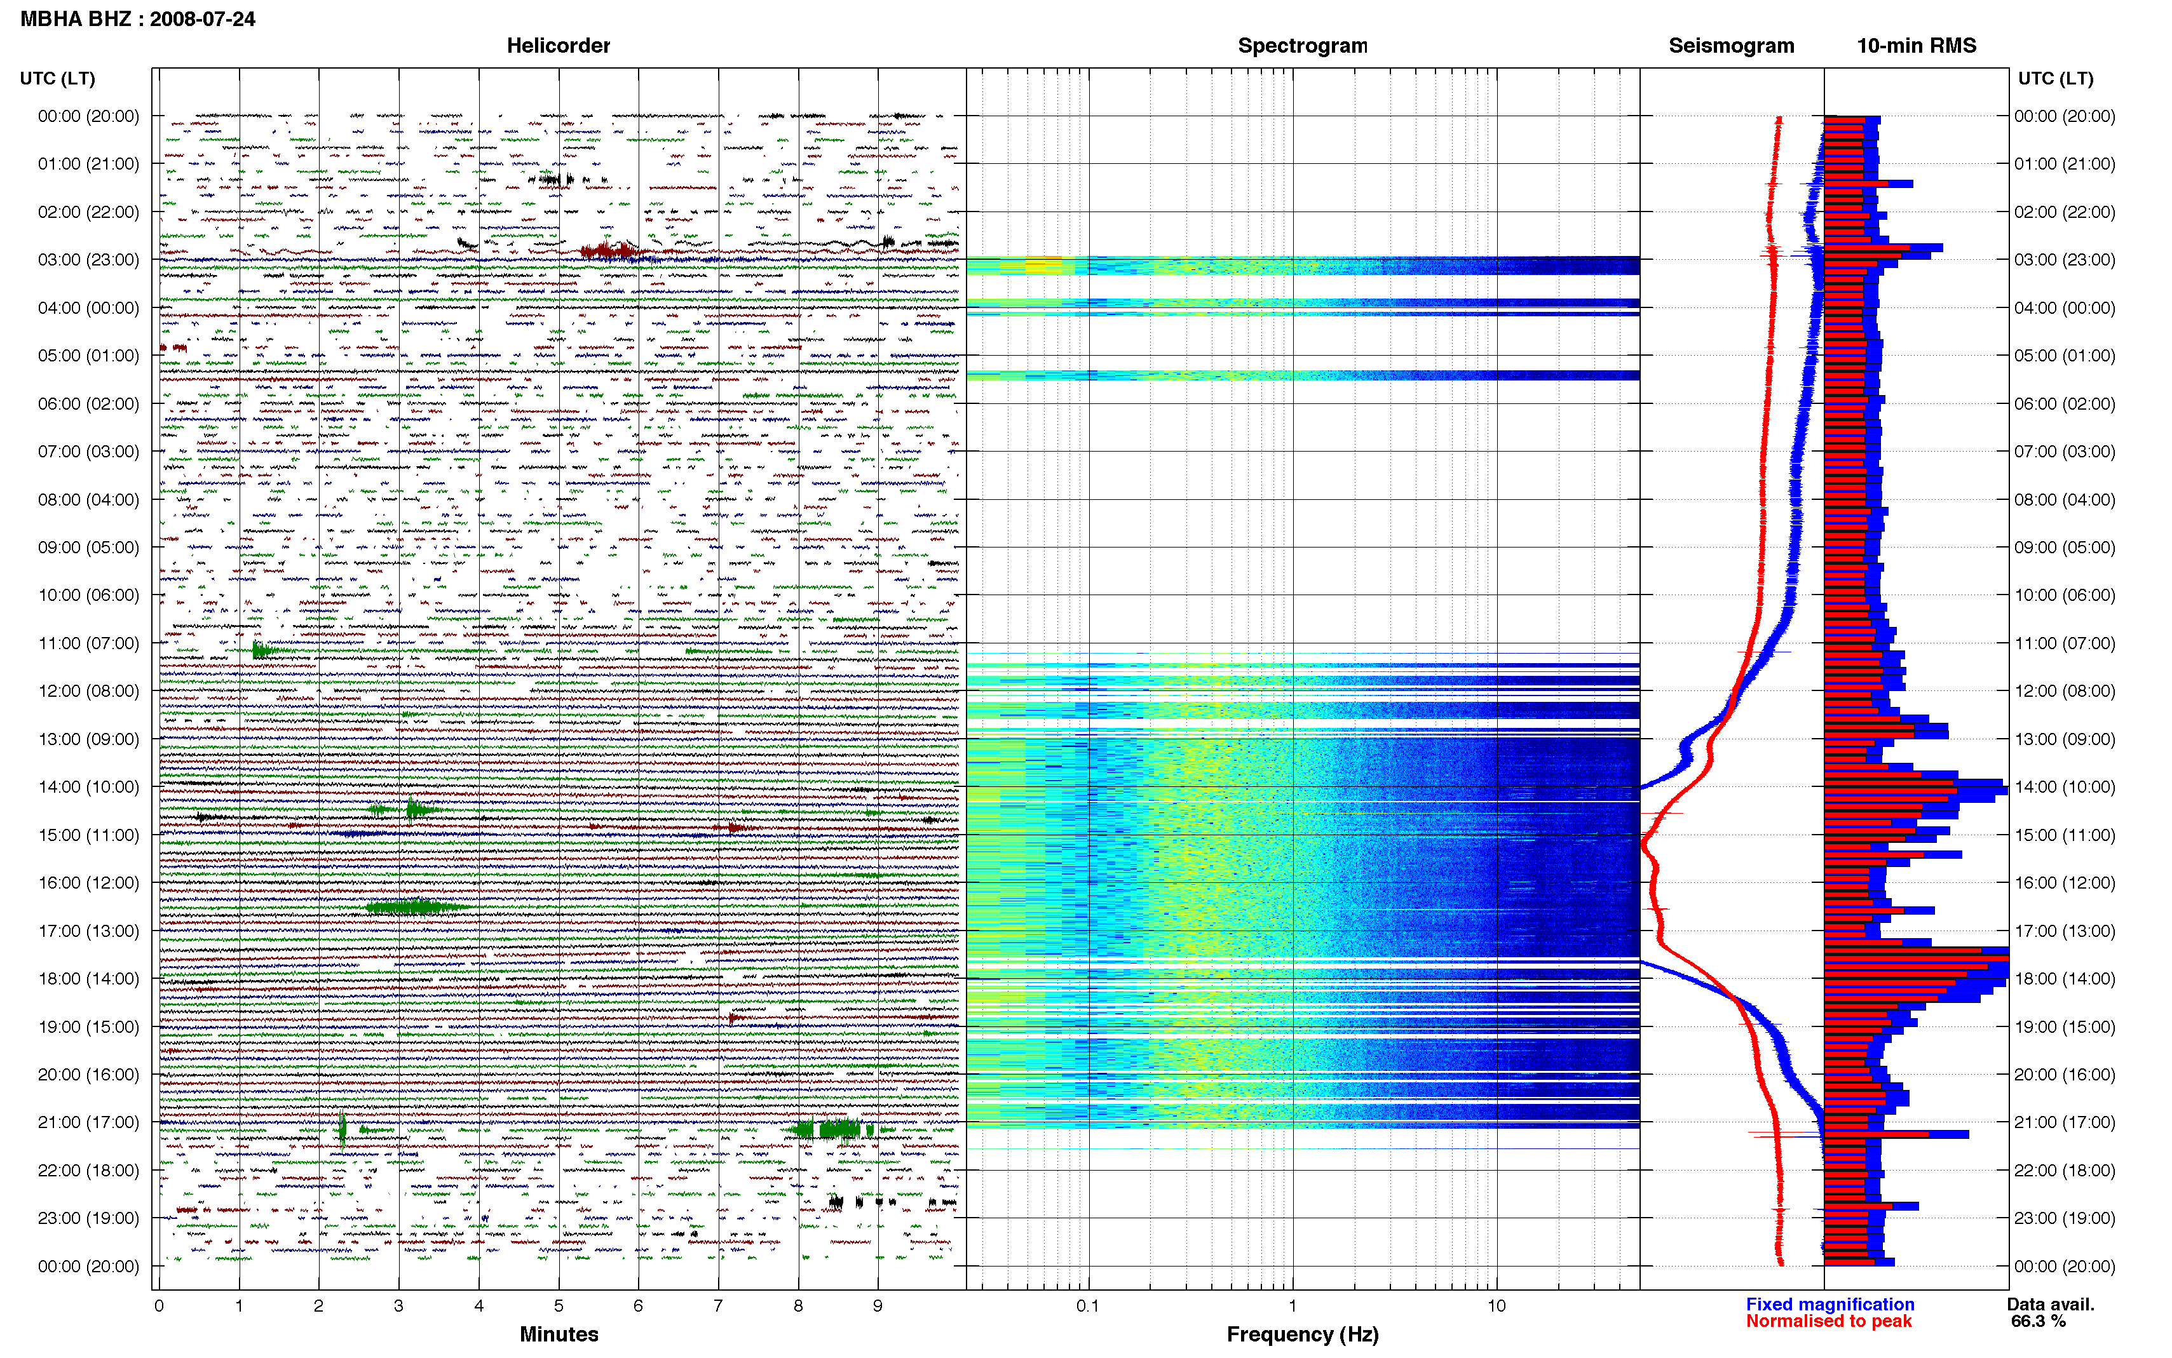This screenshot has height=1358, width=2172.
Task: Select the Spectrogram panel heading
Action: point(1303,46)
